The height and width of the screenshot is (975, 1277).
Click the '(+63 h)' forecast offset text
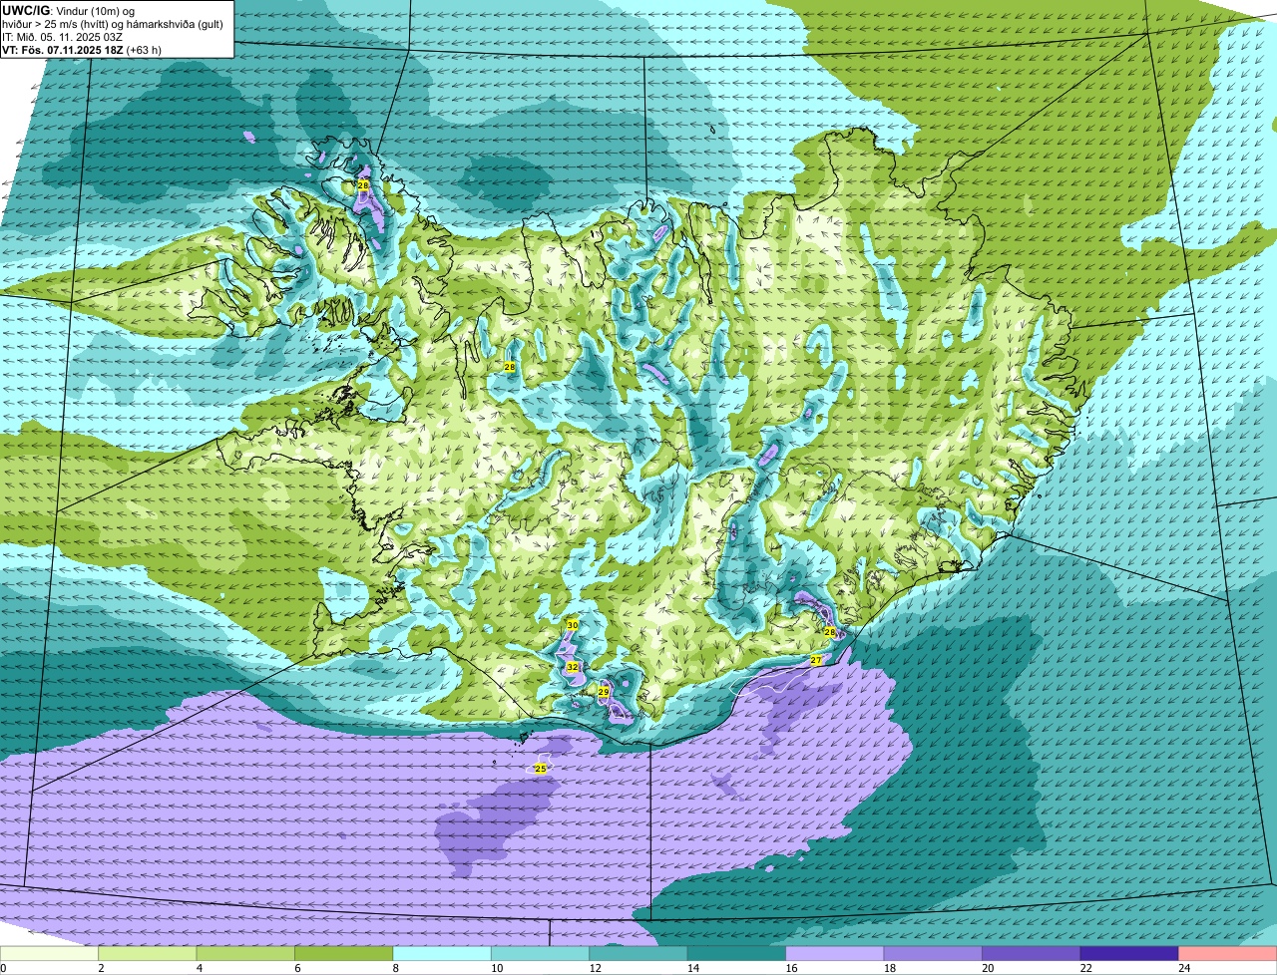pos(144,50)
